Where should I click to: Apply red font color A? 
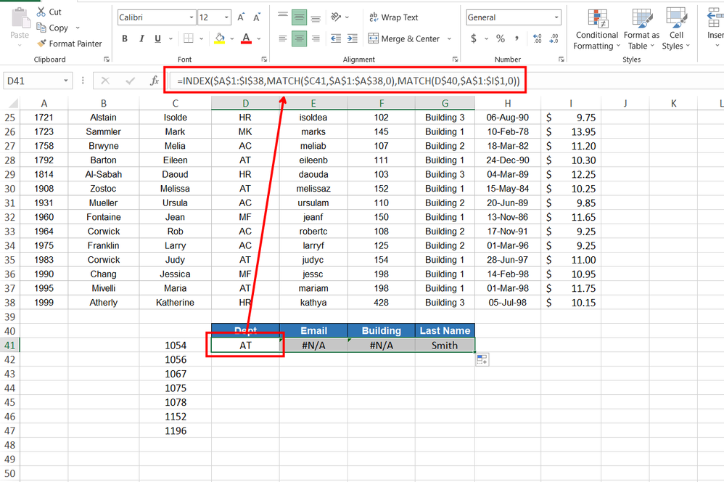pos(246,38)
